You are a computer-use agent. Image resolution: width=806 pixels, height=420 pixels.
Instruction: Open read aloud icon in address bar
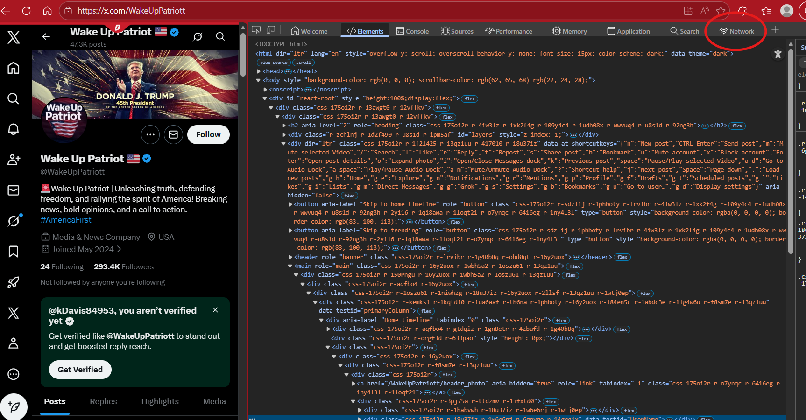coord(705,10)
